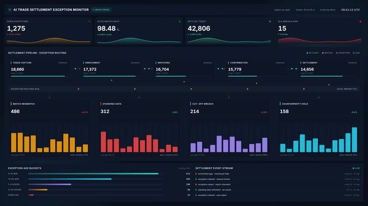The height and width of the screenshot is (206, 368).
Task: Click the Open Exceptions status dot
Action: point(89,22)
